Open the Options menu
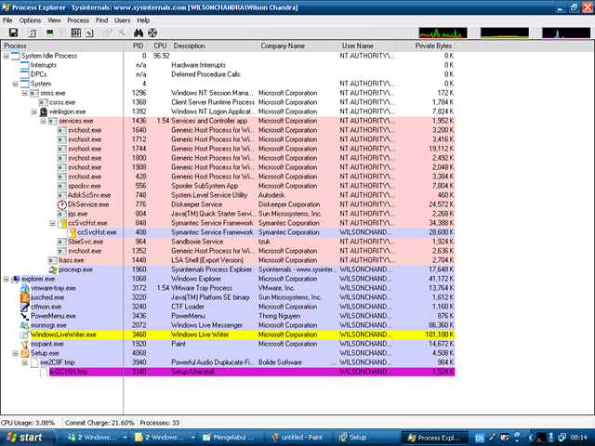The height and width of the screenshot is (446, 595). click(x=30, y=20)
